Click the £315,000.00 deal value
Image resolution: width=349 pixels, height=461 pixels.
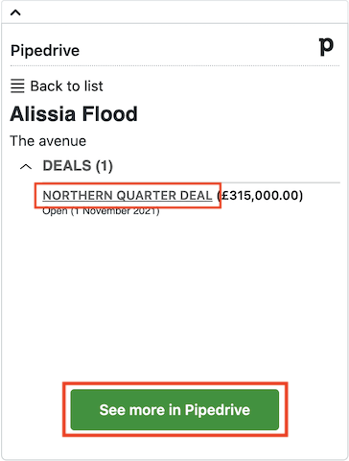[260, 195]
